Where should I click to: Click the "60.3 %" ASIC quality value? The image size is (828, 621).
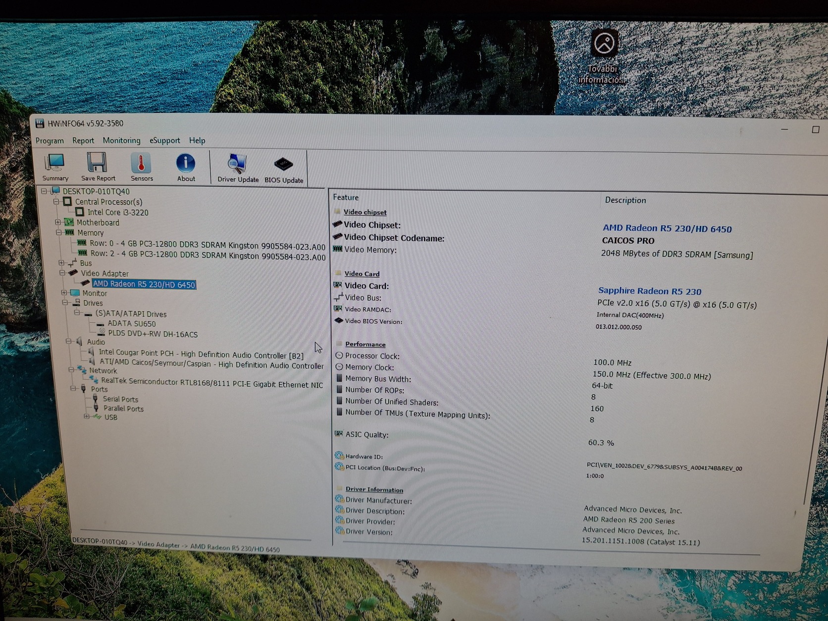tap(601, 442)
